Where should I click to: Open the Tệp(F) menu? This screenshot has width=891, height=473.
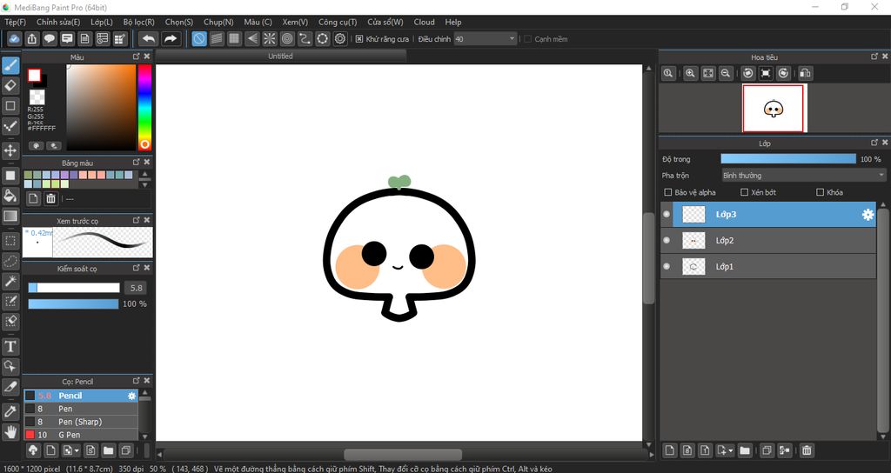click(x=16, y=22)
